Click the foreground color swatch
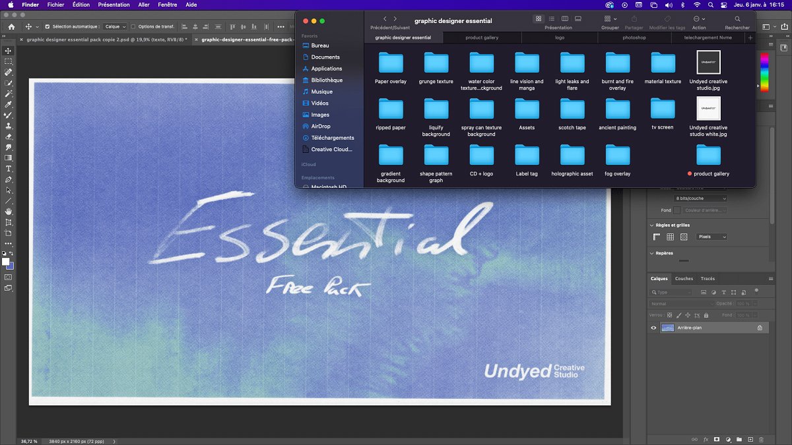 pos(6,262)
